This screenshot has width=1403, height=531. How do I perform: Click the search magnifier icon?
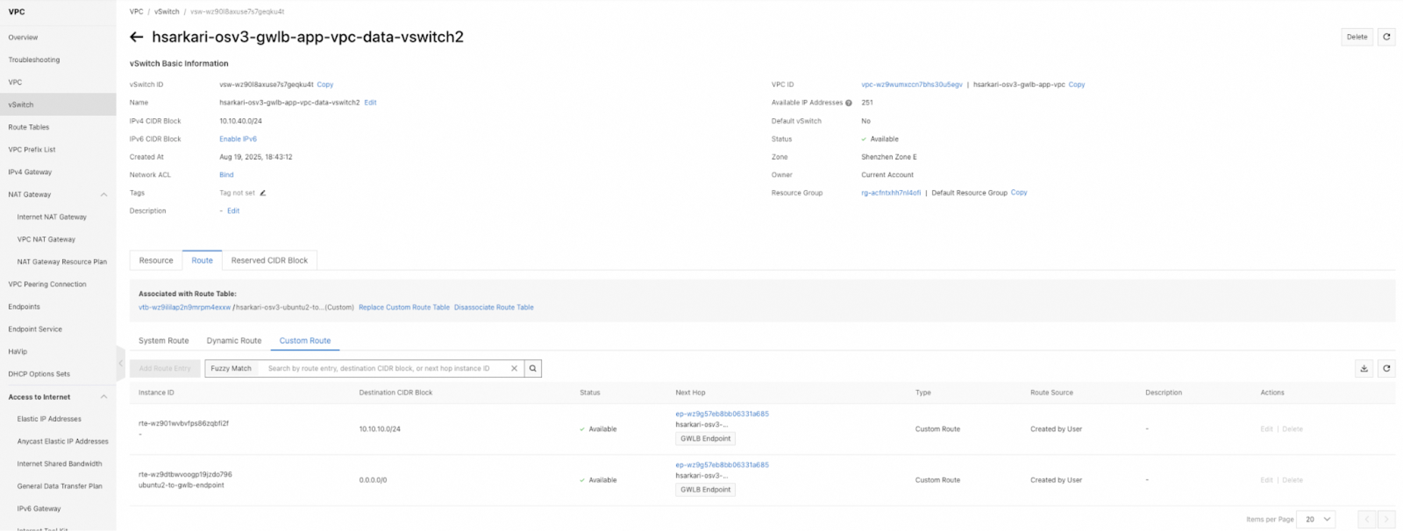tap(533, 368)
